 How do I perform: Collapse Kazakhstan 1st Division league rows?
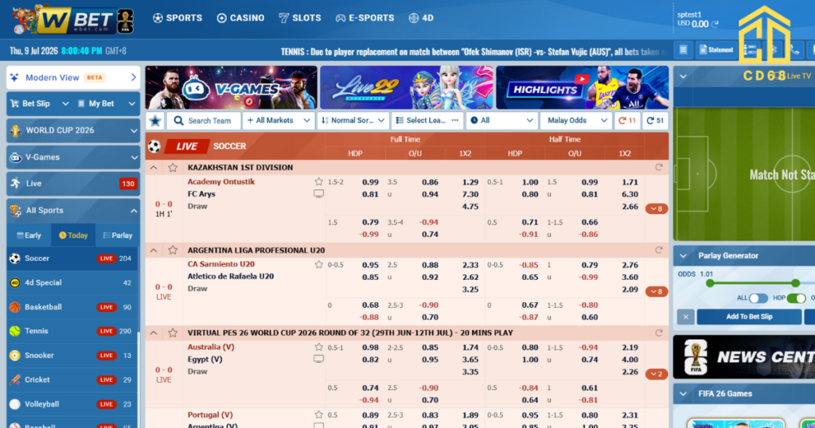click(x=154, y=167)
